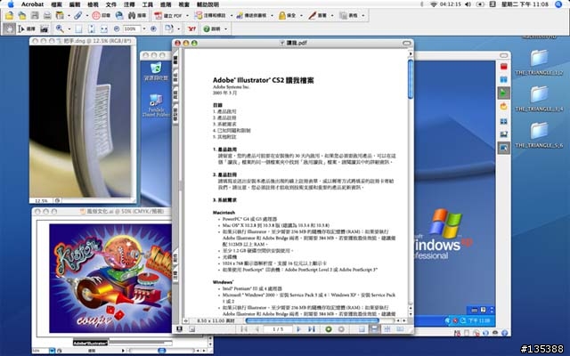This screenshot has width=570, height=356.
Task: Click the Save floppy disk icon
Action: [x=35, y=16]
